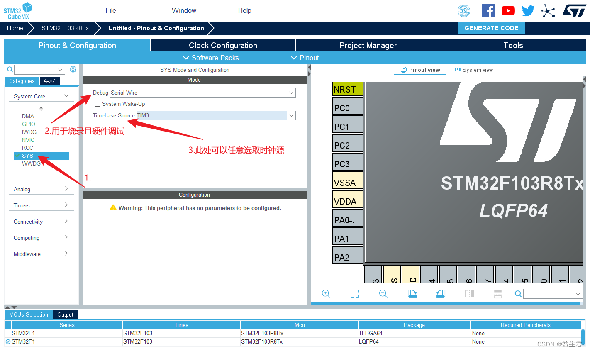The width and height of the screenshot is (590, 351).
Task: Click the ST logo in header
Action: click(x=574, y=11)
